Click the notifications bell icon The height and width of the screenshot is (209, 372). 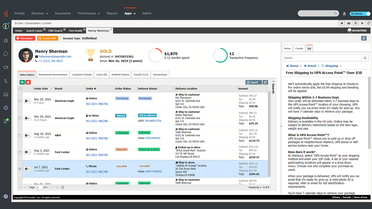(344, 14)
